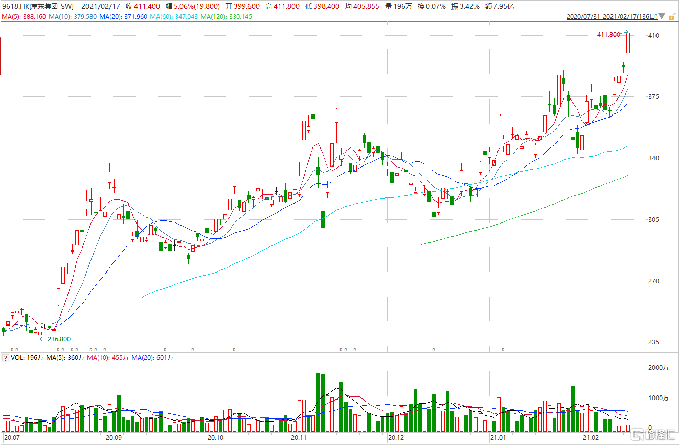The height and width of the screenshot is (445, 679).
Task: Click the MA(10): 379.580 price indicator
Action: coord(73,17)
